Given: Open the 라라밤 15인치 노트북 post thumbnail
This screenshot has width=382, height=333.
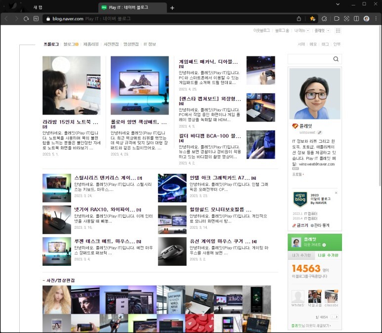Looking at the screenshot, I should pos(71,85).
